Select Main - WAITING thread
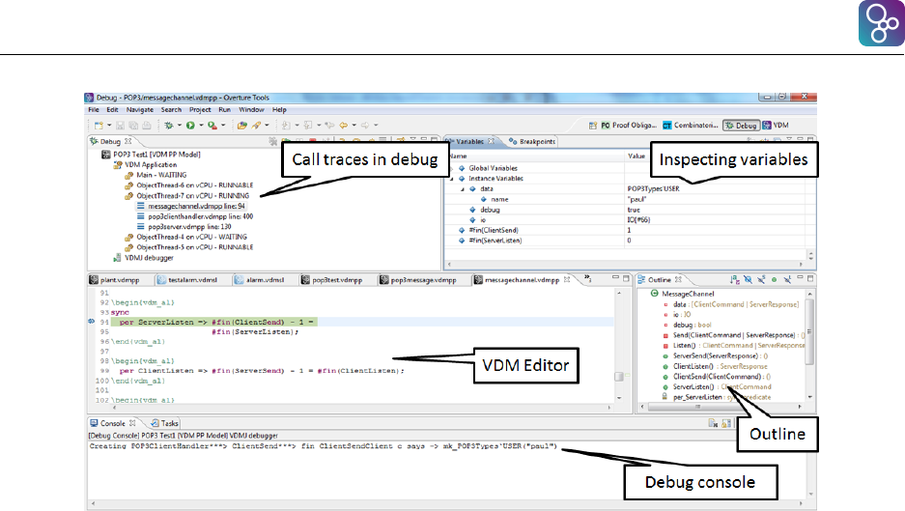Viewport: 905px width, 511px height. coord(156,175)
